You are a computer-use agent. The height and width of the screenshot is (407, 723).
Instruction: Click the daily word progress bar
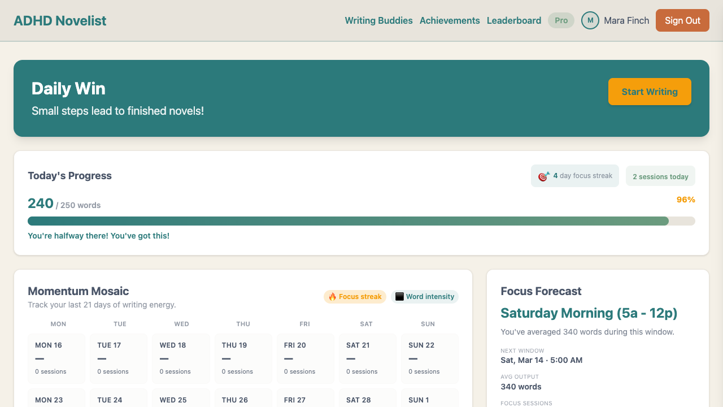tap(361, 221)
